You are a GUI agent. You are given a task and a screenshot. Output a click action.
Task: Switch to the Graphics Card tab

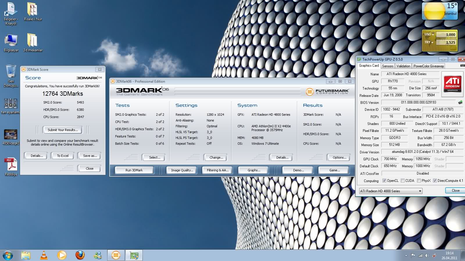[369, 66]
